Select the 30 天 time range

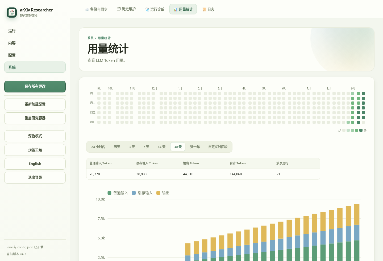click(178, 147)
